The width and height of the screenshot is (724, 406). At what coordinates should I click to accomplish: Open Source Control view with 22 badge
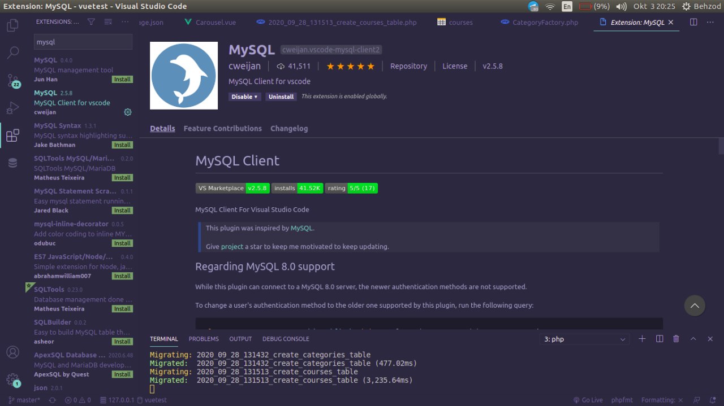pos(12,80)
